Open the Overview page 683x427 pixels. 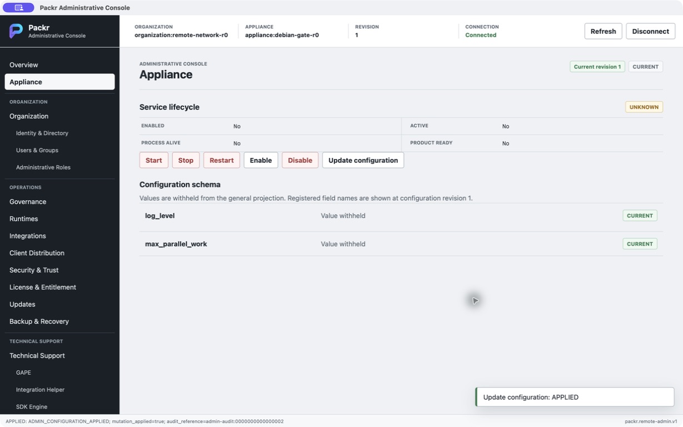point(59,65)
